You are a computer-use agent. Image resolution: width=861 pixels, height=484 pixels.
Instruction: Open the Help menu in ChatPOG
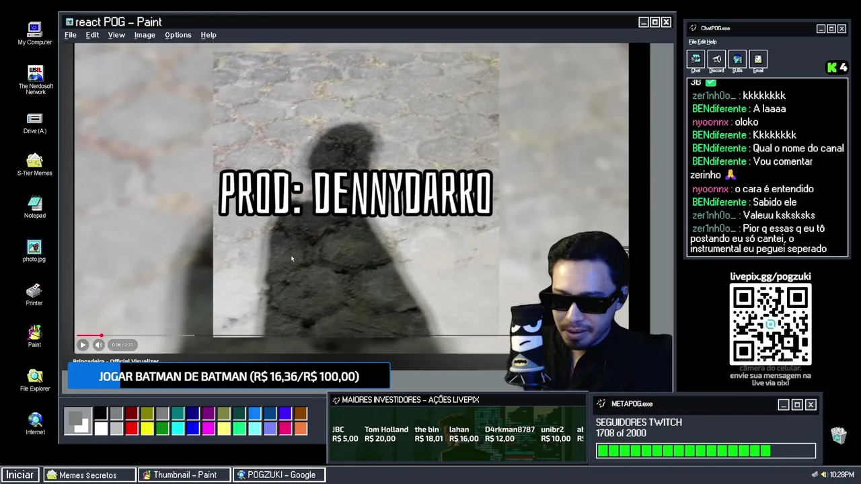coord(712,42)
